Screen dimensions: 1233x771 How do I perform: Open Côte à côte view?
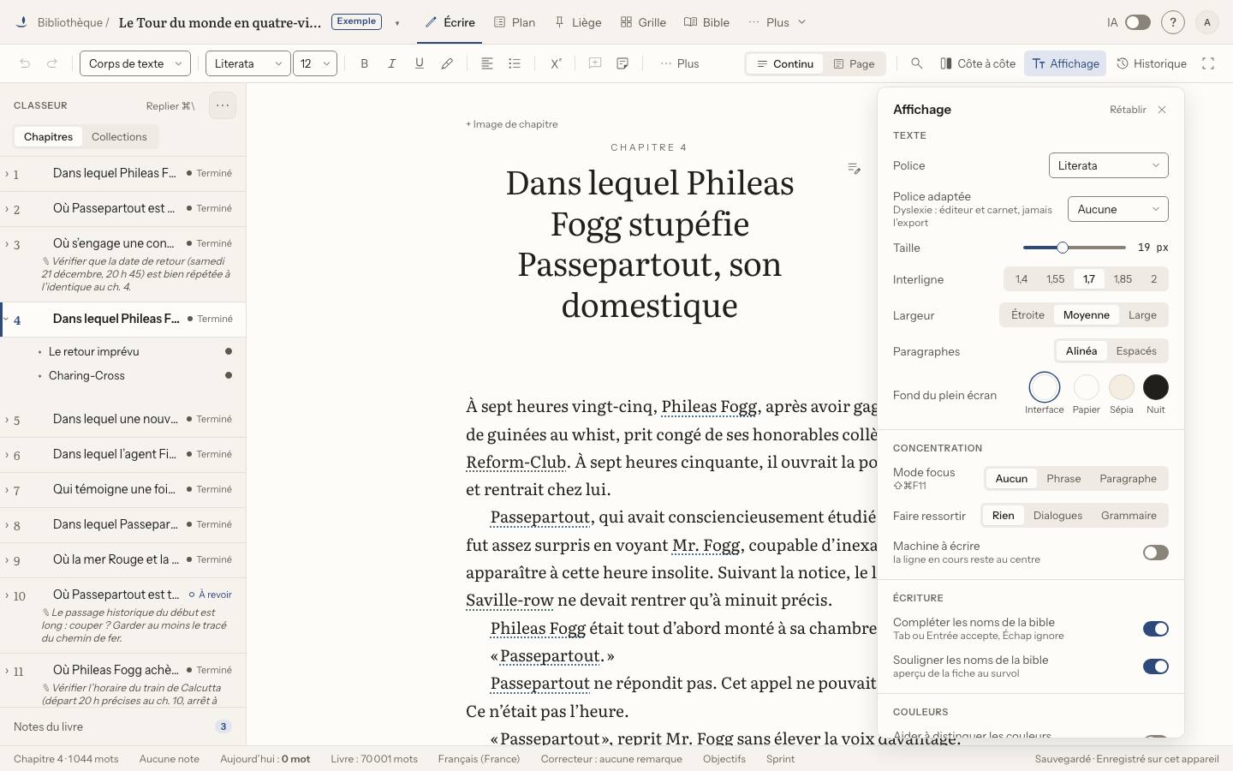tap(978, 63)
